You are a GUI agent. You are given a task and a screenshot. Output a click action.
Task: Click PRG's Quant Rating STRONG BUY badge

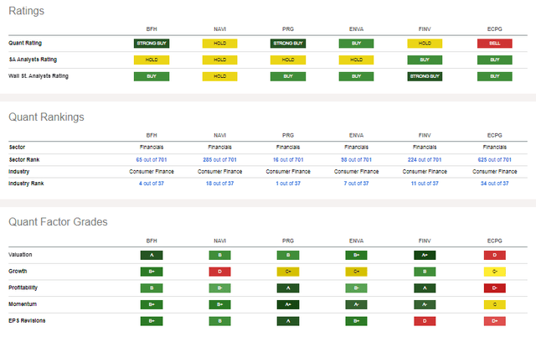click(288, 44)
